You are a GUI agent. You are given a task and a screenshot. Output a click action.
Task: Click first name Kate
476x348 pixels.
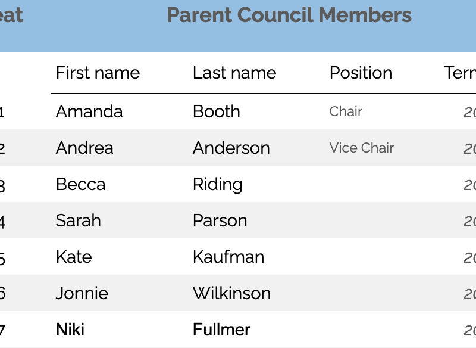point(74,257)
